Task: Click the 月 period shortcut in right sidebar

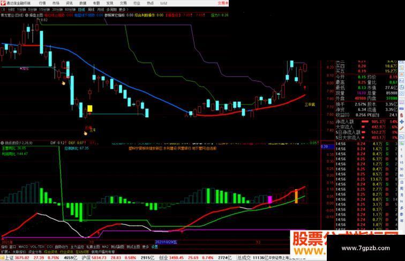Action: [x=402, y=195]
